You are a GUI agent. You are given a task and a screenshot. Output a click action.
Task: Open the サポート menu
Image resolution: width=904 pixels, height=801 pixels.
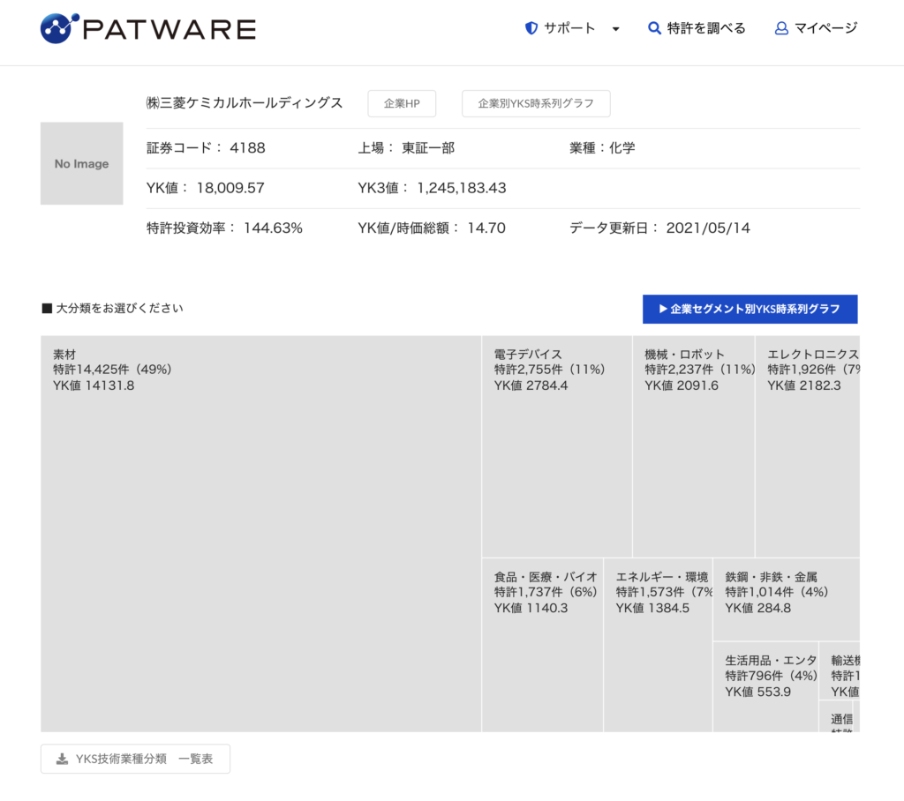[569, 28]
